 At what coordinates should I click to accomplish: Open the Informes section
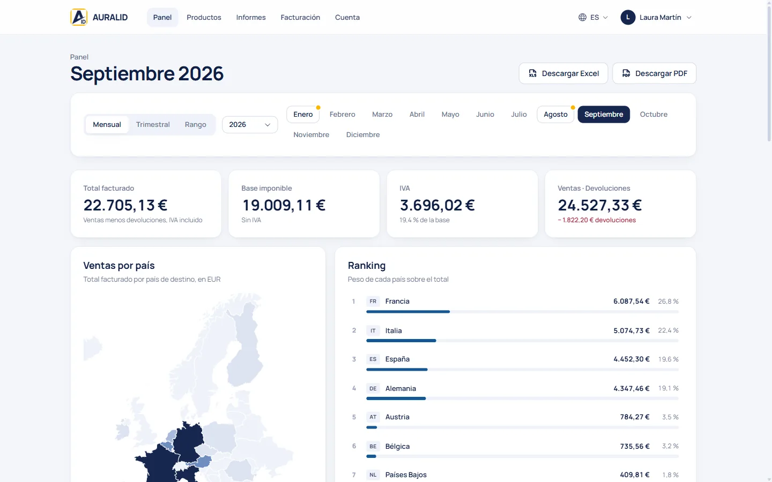click(x=251, y=17)
